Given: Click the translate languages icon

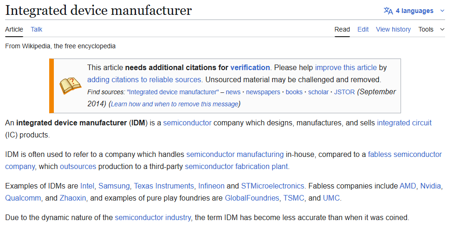Looking at the screenshot, I should coord(388,11).
